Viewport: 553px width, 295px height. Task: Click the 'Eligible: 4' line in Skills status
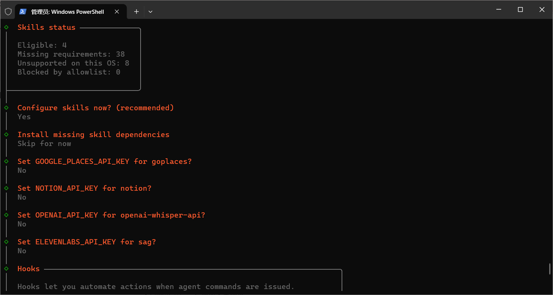42,45
